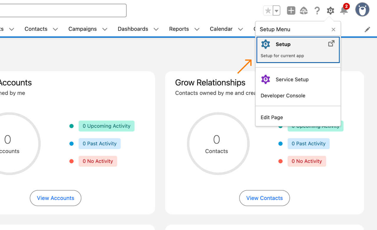The width and height of the screenshot is (377, 230).
Task: Select 0 Past Activity in Grow Relationships
Action: [309, 144]
